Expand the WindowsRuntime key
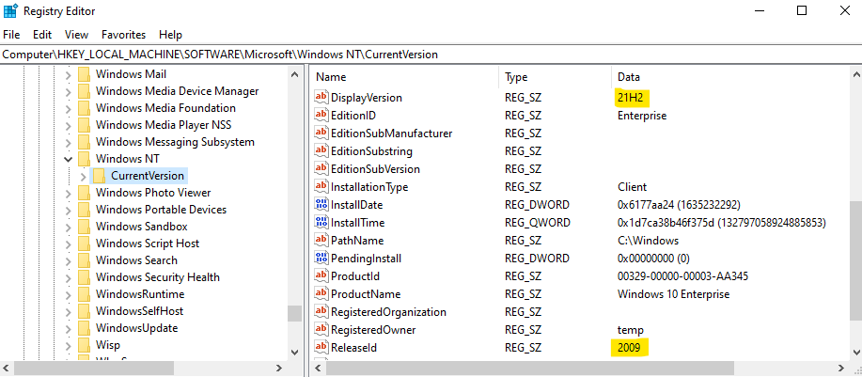Image resolution: width=862 pixels, height=377 pixels. click(69, 295)
